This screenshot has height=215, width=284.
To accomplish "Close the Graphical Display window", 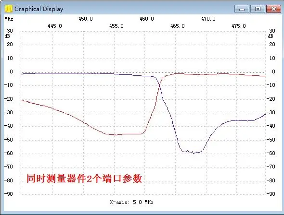I will [x=273, y=9].
